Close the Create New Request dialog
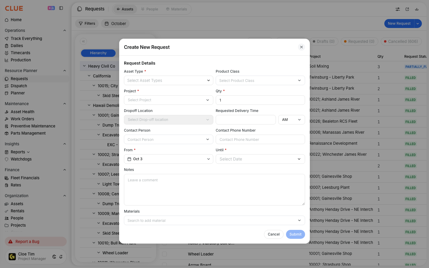This screenshot has width=429, height=268. (x=301, y=47)
